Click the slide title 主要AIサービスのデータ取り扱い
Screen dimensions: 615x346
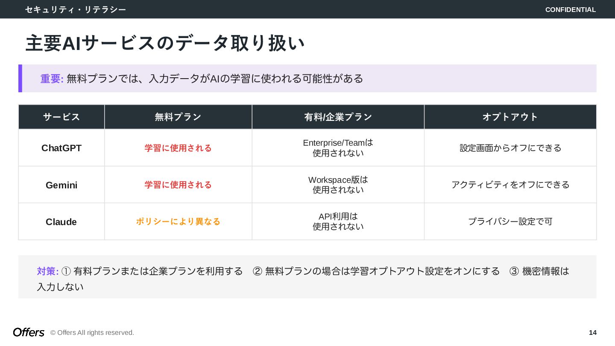[165, 43]
